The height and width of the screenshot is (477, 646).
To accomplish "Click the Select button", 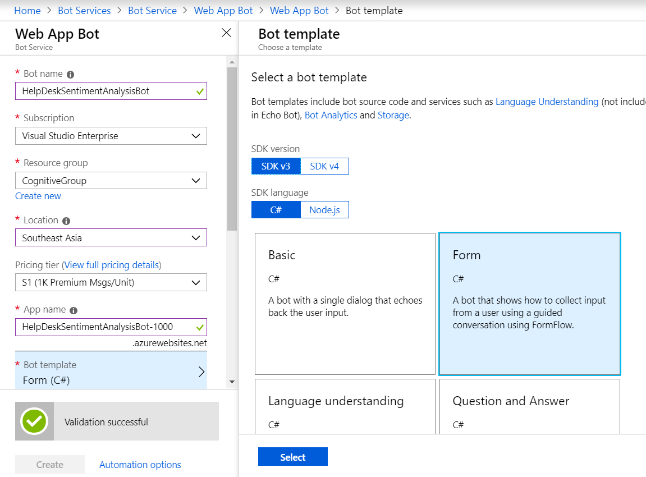I will (x=293, y=457).
